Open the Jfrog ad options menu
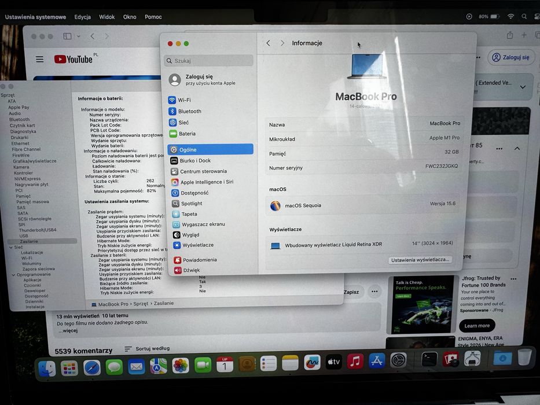Viewport: 540px width, 405px height. 513,279
